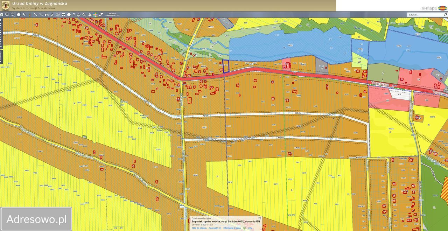Image resolution: width=448 pixels, height=231 pixels.
Task: Click the cloud download icon
Action: point(79,15)
